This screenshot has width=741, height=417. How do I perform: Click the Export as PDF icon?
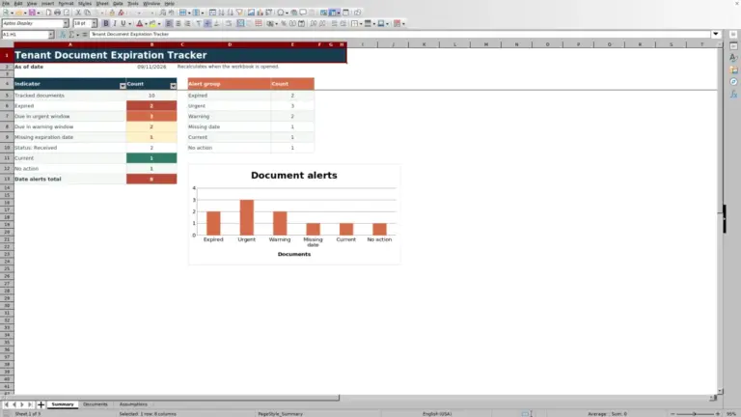pos(48,13)
